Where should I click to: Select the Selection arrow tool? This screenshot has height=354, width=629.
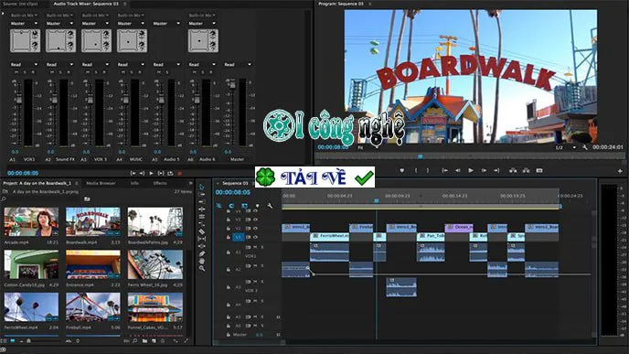click(x=202, y=187)
